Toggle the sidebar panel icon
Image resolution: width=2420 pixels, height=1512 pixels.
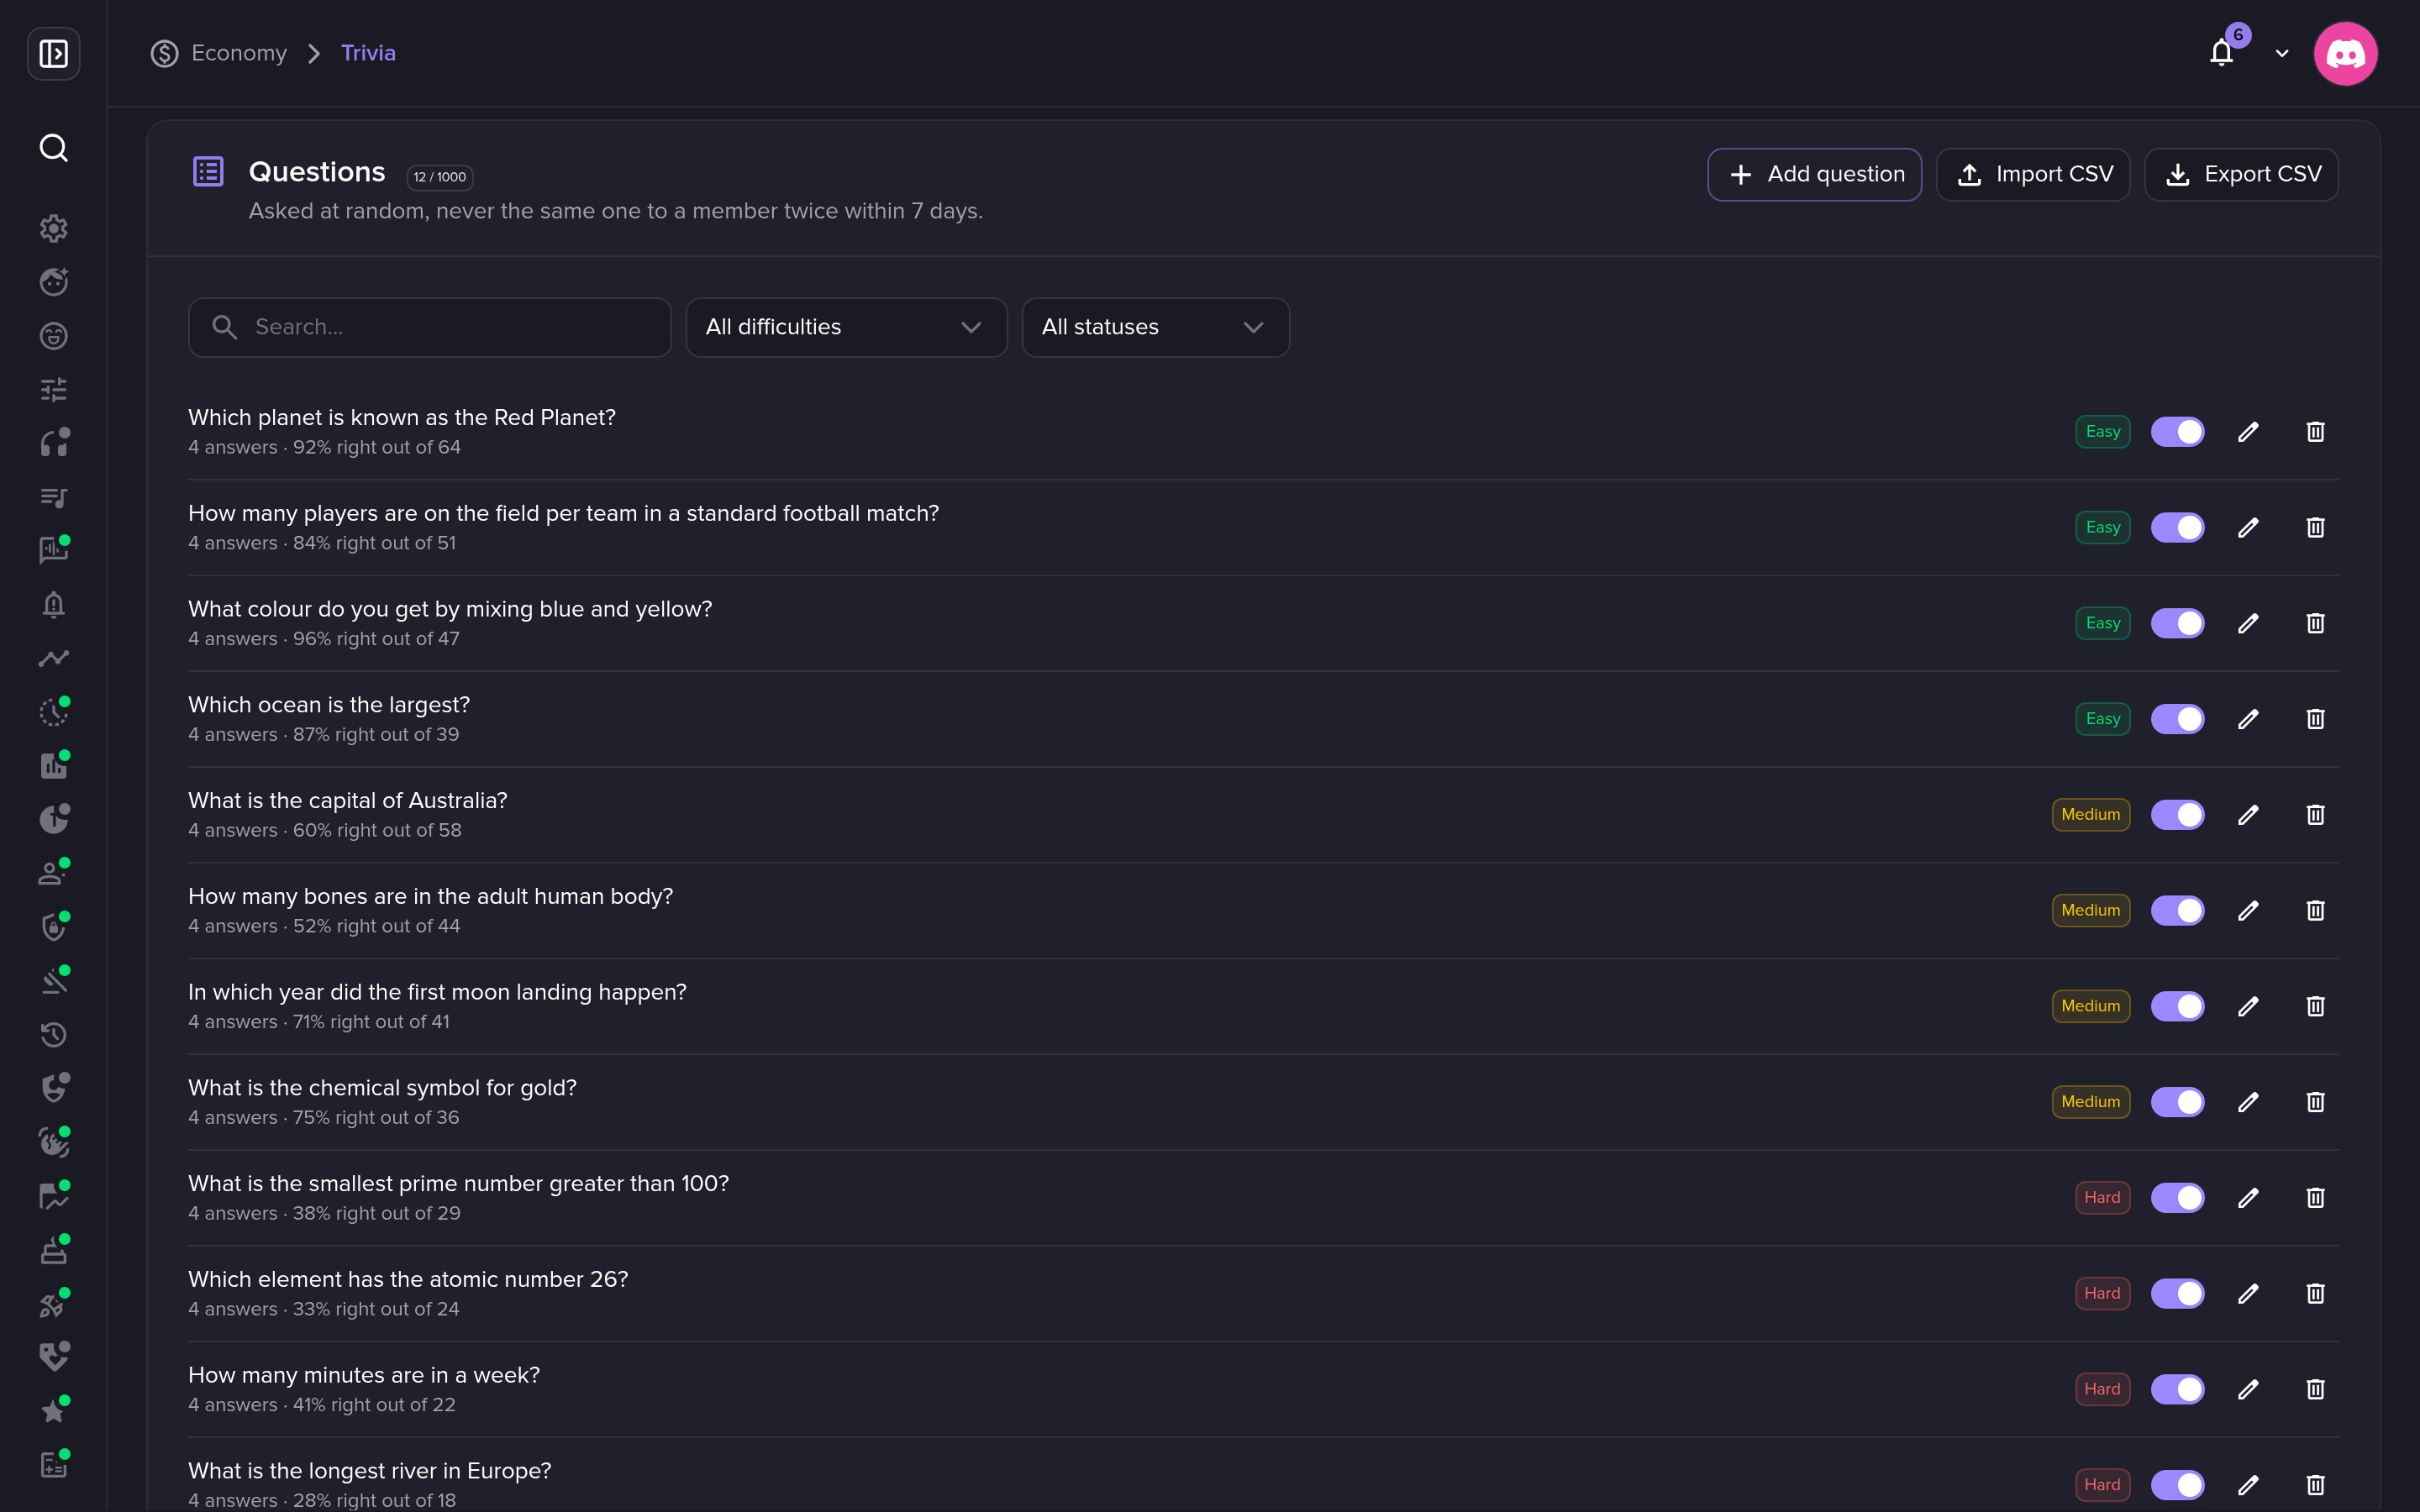coord(53,53)
